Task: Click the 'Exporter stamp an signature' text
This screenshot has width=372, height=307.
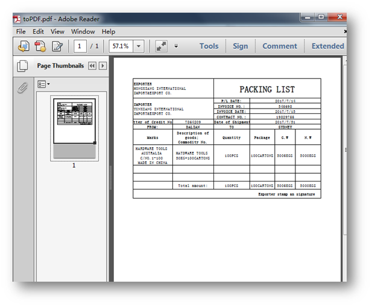Action: [286, 194]
